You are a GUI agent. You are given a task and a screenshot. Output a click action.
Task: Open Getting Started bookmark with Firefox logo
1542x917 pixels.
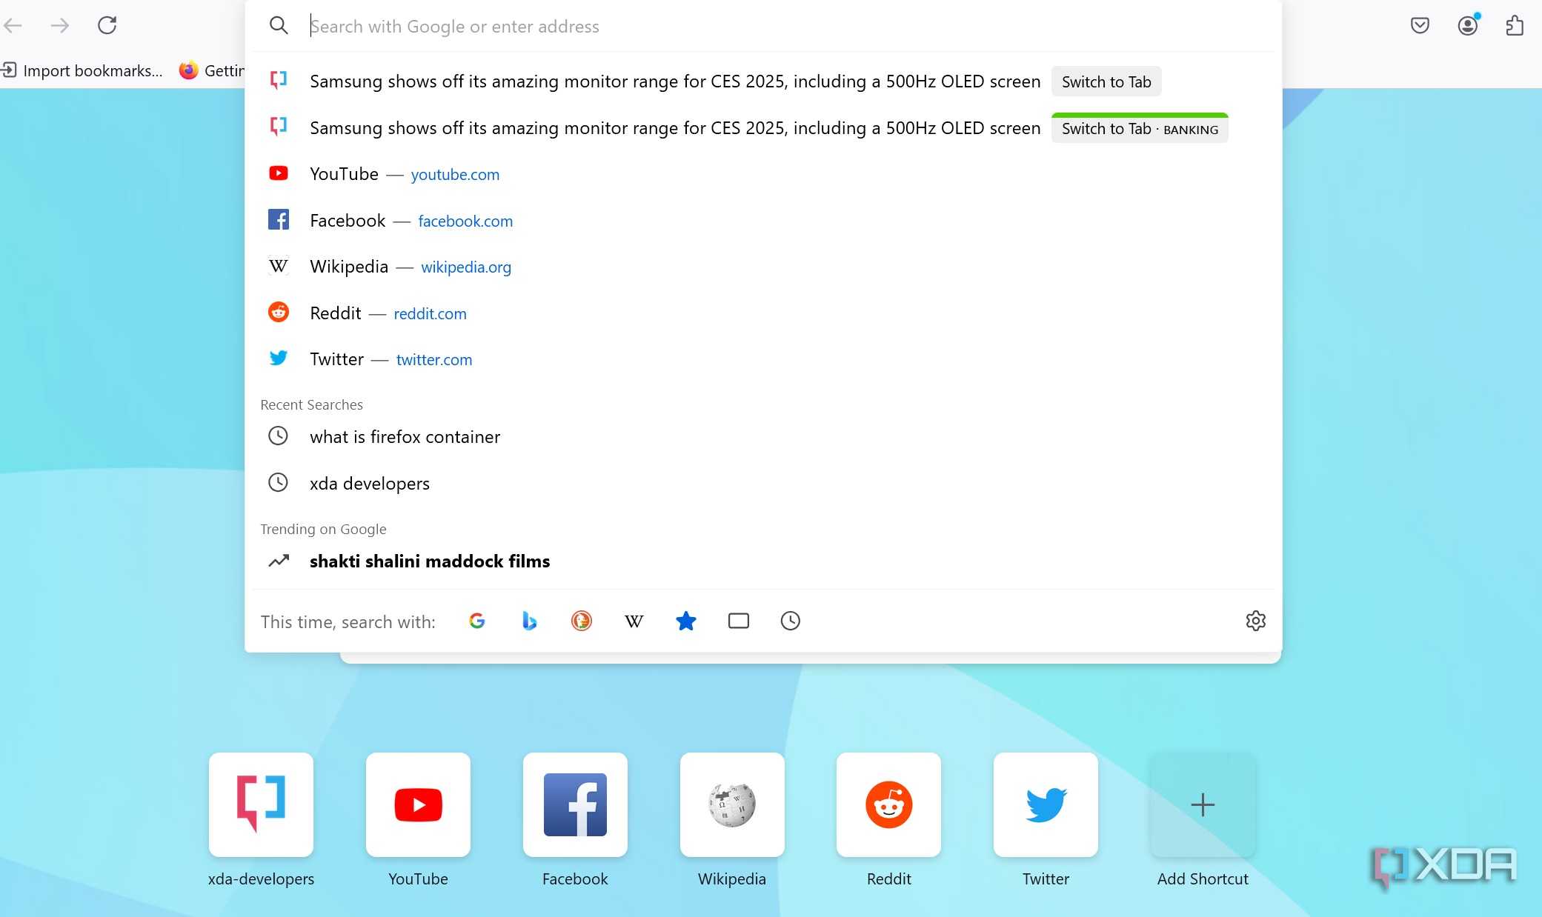pos(212,70)
